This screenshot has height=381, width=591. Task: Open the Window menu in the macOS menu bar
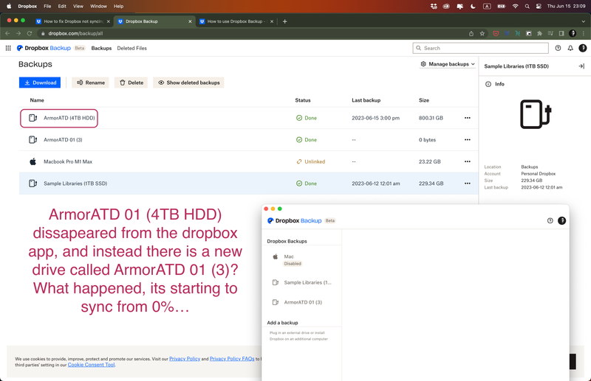click(x=98, y=6)
